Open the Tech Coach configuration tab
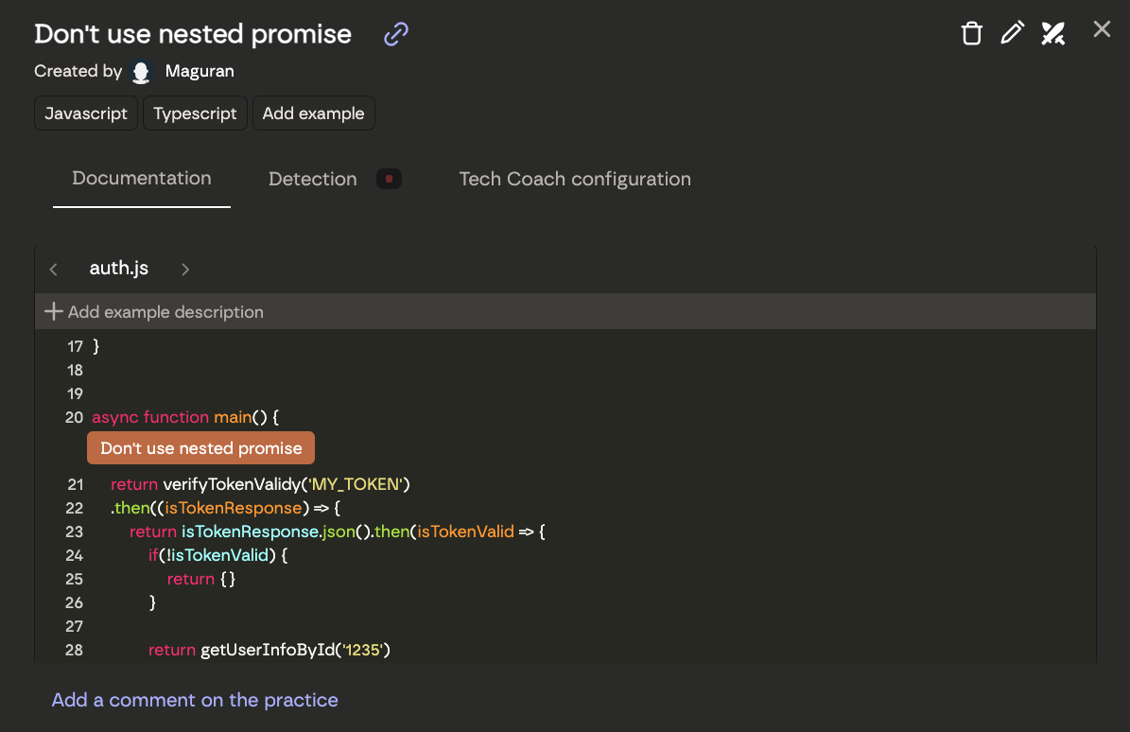The height and width of the screenshot is (732, 1130). tap(574, 179)
